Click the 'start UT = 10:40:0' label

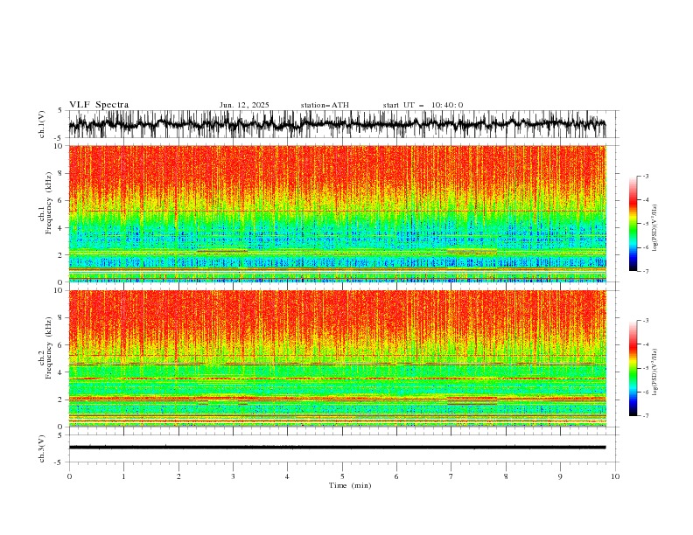click(x=423, y=105)
